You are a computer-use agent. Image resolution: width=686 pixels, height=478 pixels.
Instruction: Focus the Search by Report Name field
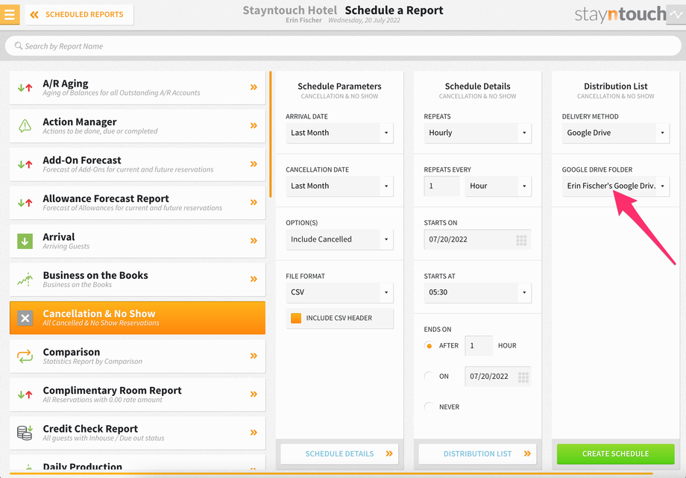pyautogui.click(x=343, y=46)
